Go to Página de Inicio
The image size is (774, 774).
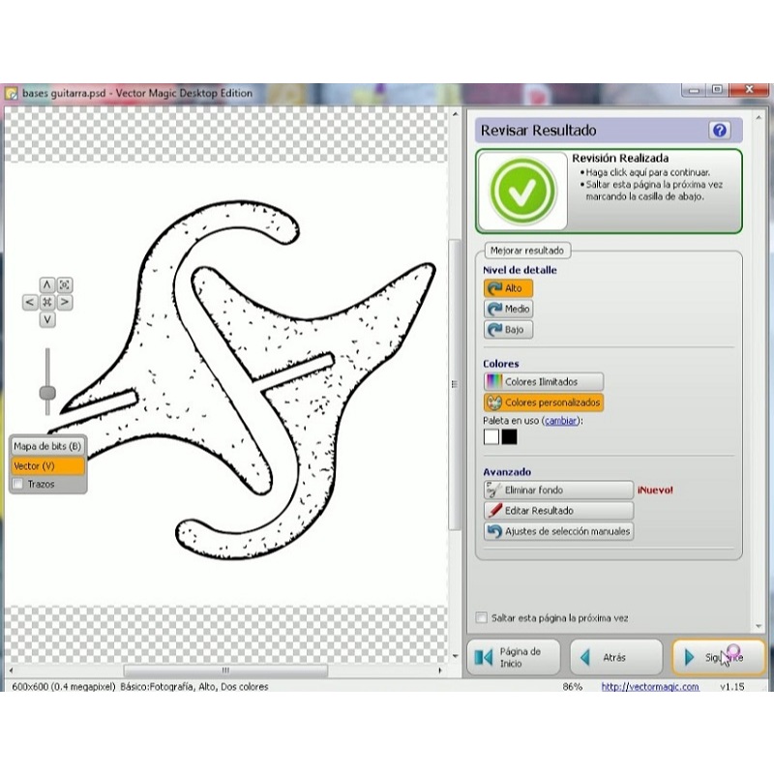click(514, 658)
